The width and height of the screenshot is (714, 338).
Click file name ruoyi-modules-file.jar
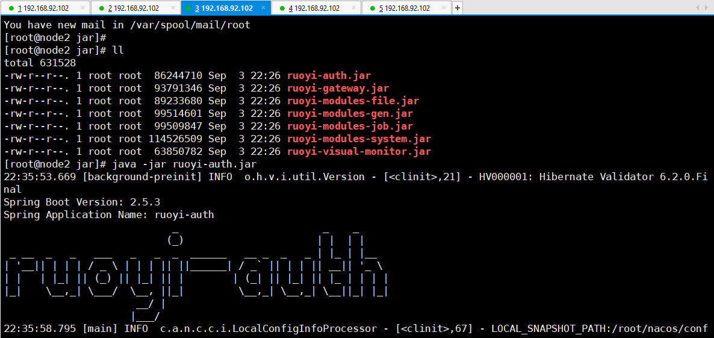353,101
